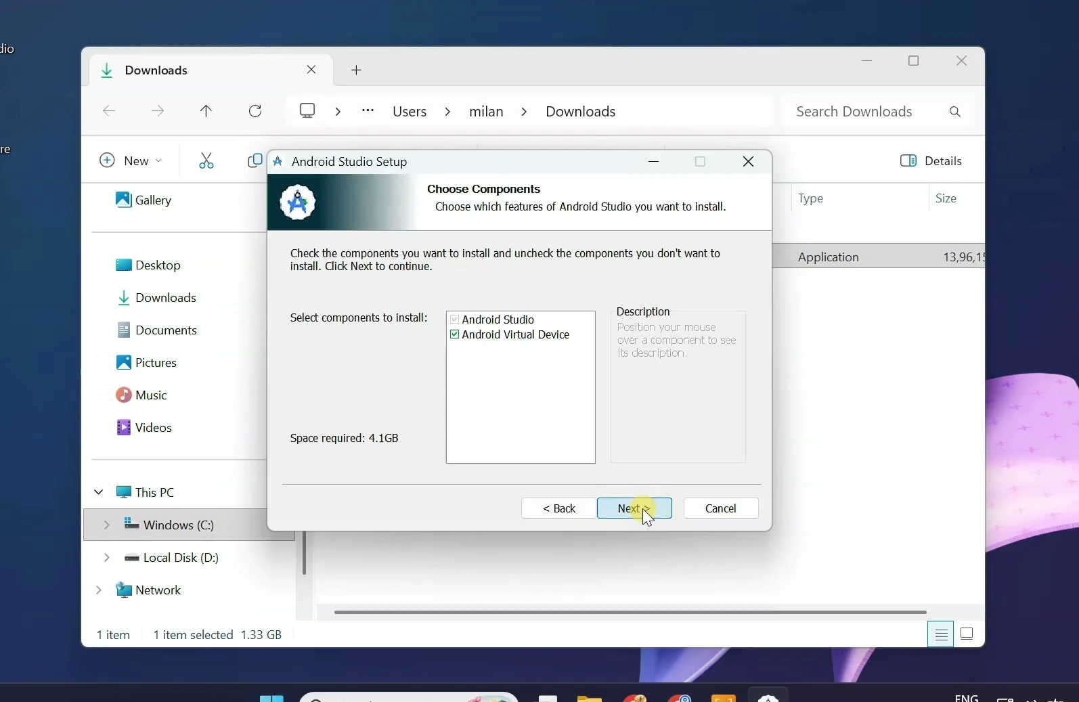Open Gallery in the navigation pane
This screenshot has height=702, width=1079.
(144, 200)
